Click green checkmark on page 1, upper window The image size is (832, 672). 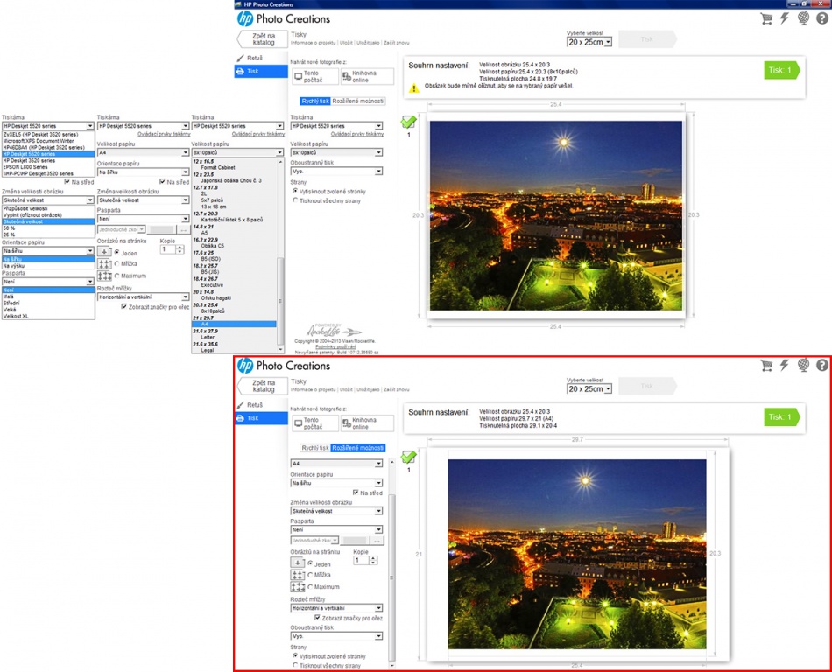click(408, 122)
